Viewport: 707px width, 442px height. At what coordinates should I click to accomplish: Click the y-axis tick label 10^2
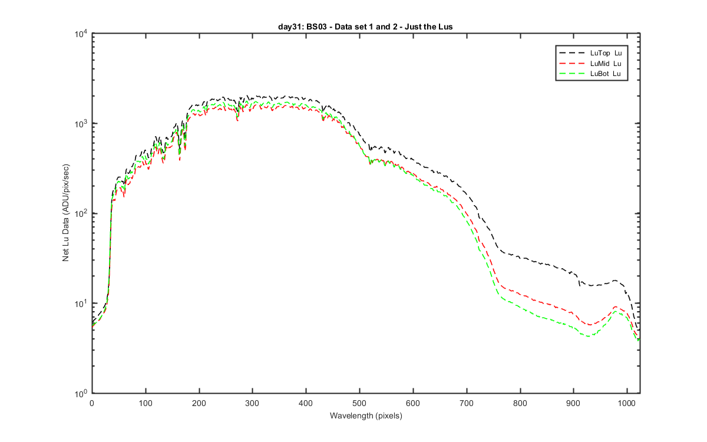point(81,213)
